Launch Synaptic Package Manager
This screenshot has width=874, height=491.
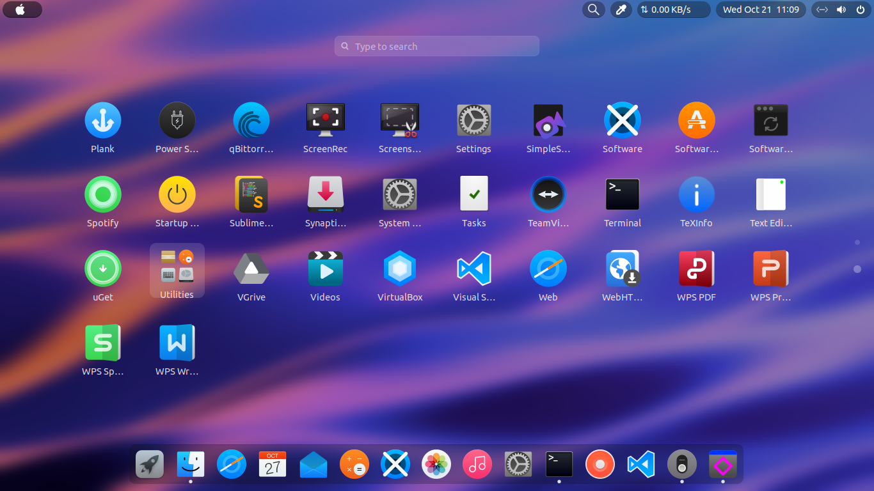coord(325,194)
